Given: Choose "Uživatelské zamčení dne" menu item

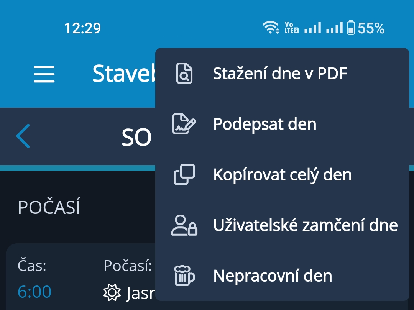Looking at the screenshot, I should tap(282, 225).
